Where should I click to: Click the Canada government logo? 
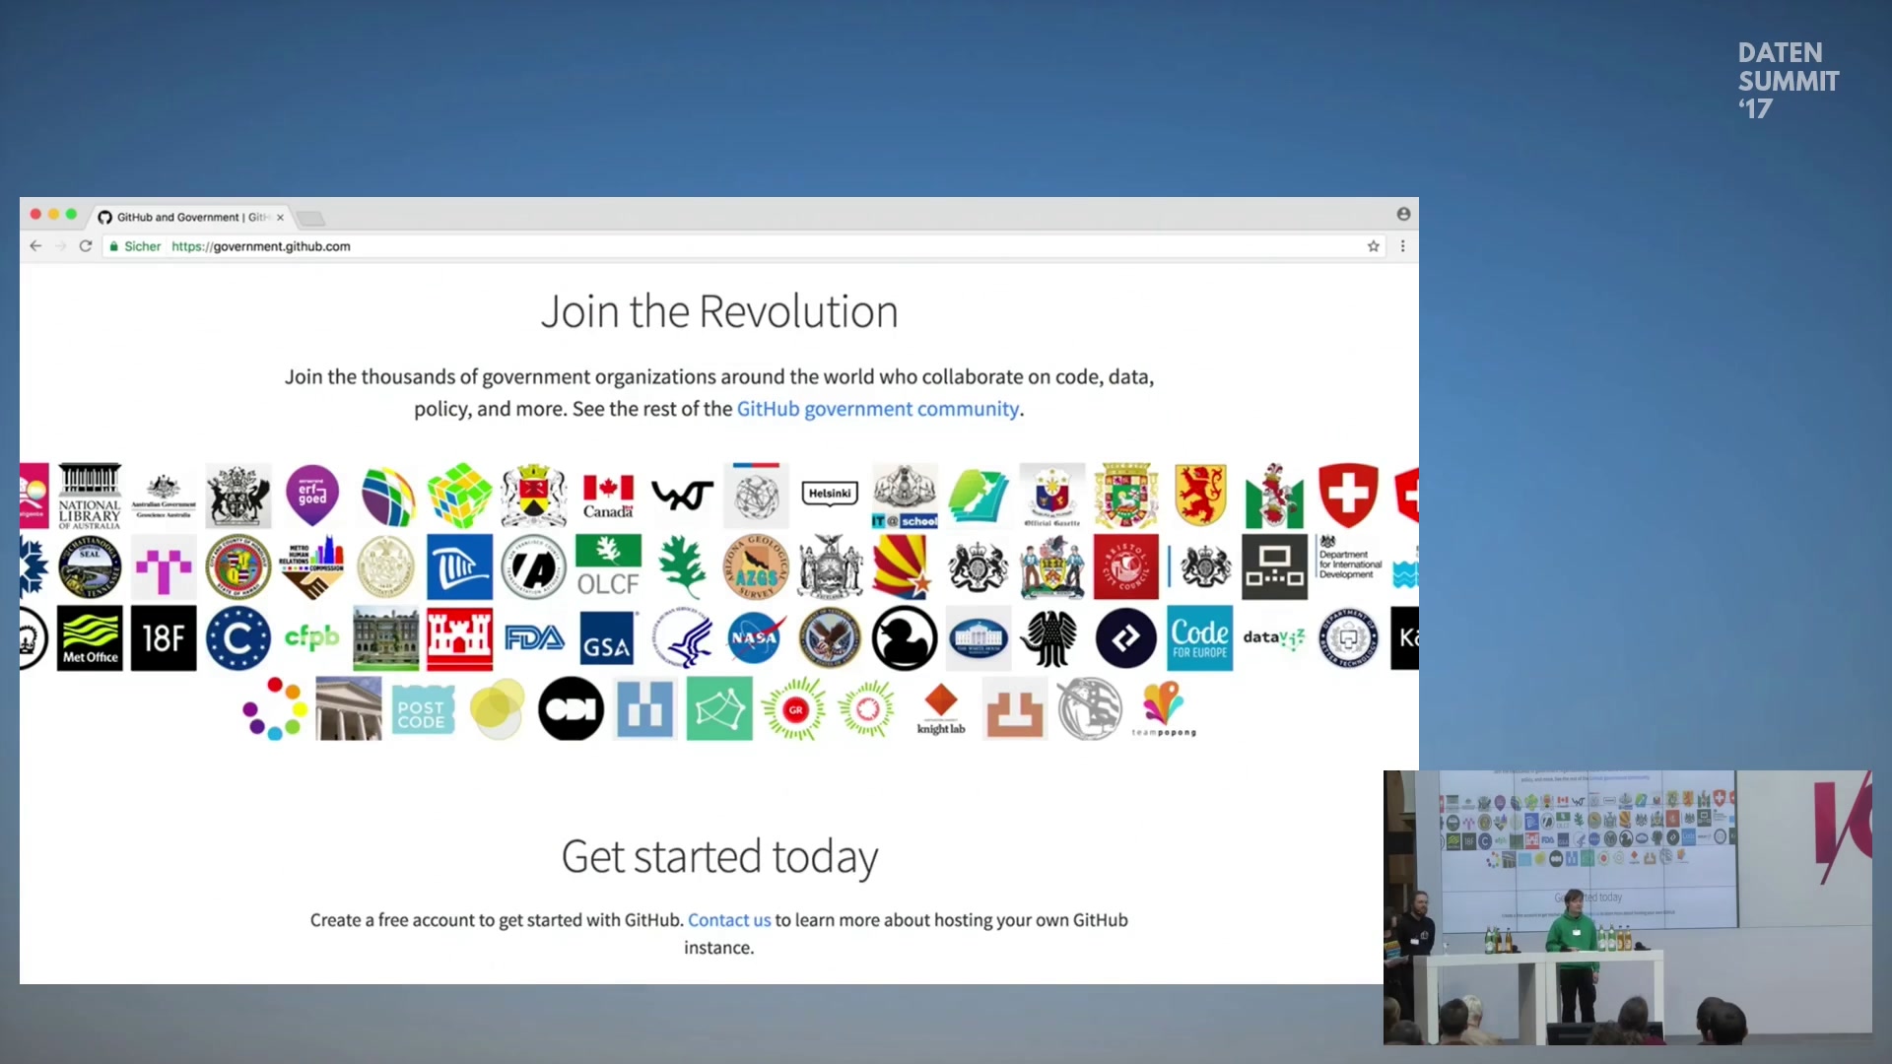tap(608, 496)
